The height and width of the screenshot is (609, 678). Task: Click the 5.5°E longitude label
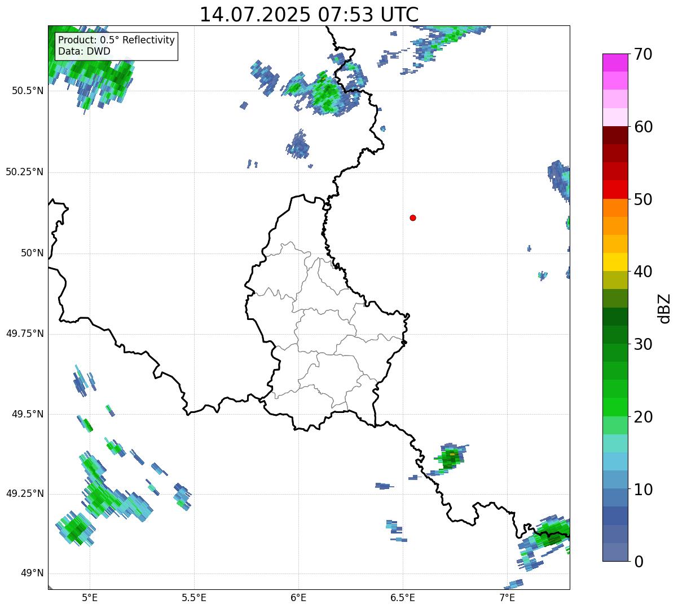[x=194, y=597]
